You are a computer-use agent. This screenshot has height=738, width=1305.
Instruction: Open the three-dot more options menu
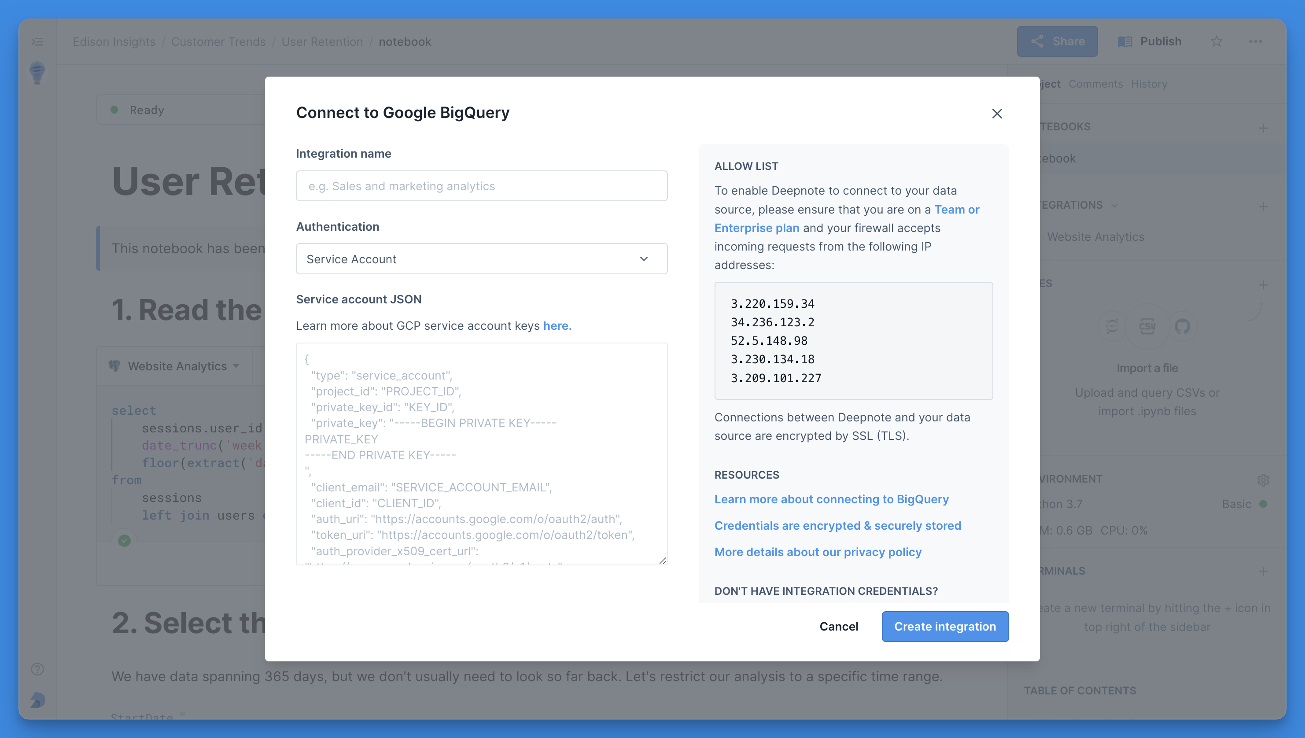tap(1255, 41)
